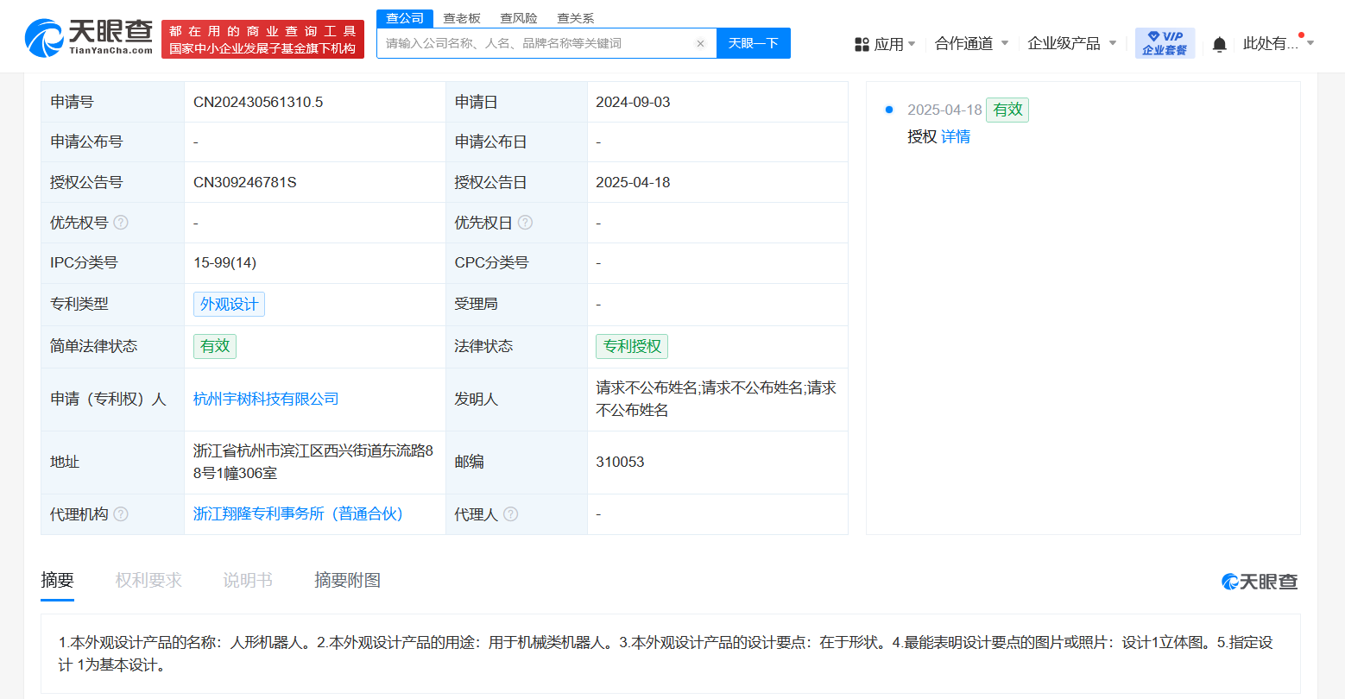Click help icon beside 代理人
Image resolution: width=1345 pixels, height=699 pixels.
point(510,514)
